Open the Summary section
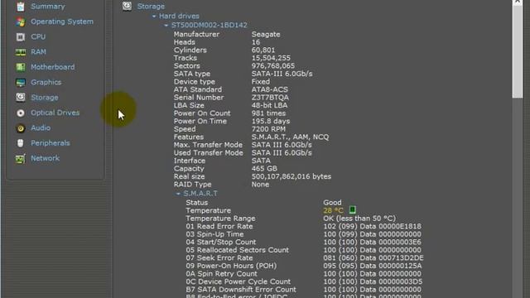Image resolution: width=530 pixels, height=298 pixels. click(48, 7)
